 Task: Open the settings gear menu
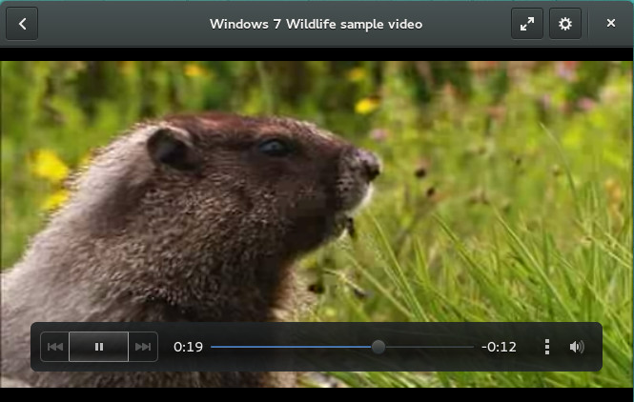point(564,24)
